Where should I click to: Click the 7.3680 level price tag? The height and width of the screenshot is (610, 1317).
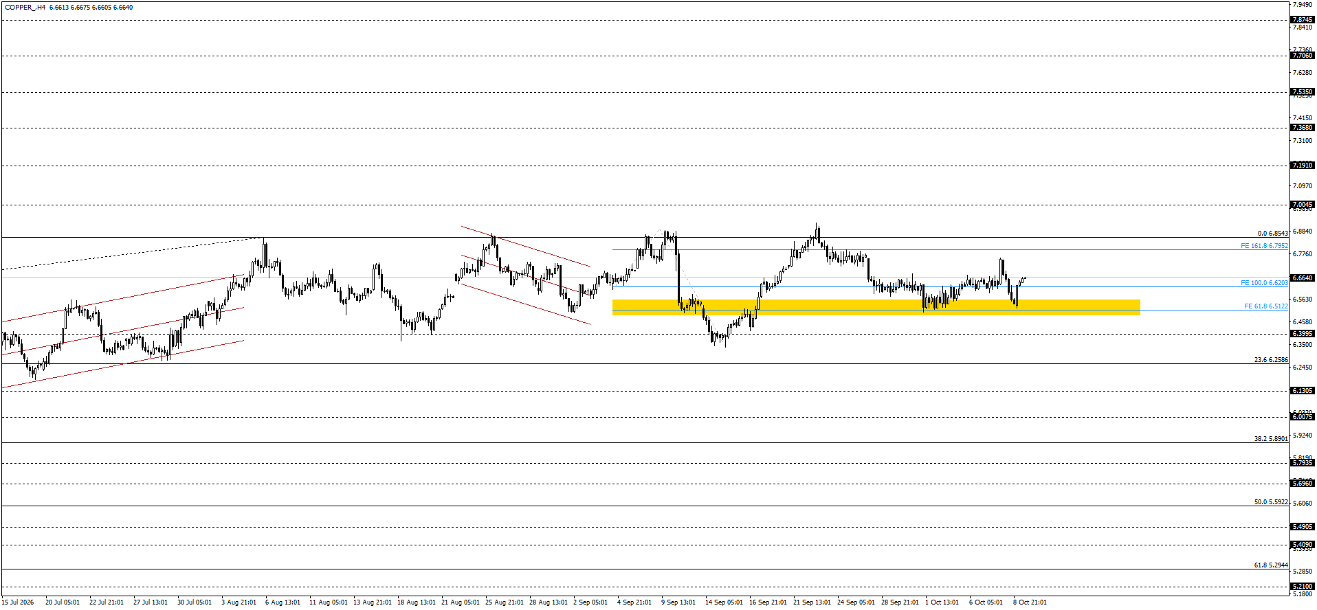pos(1303,128)
